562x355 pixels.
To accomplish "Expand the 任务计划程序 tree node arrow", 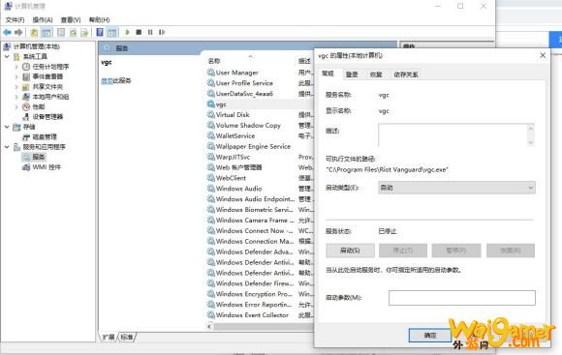I will 16,67.
